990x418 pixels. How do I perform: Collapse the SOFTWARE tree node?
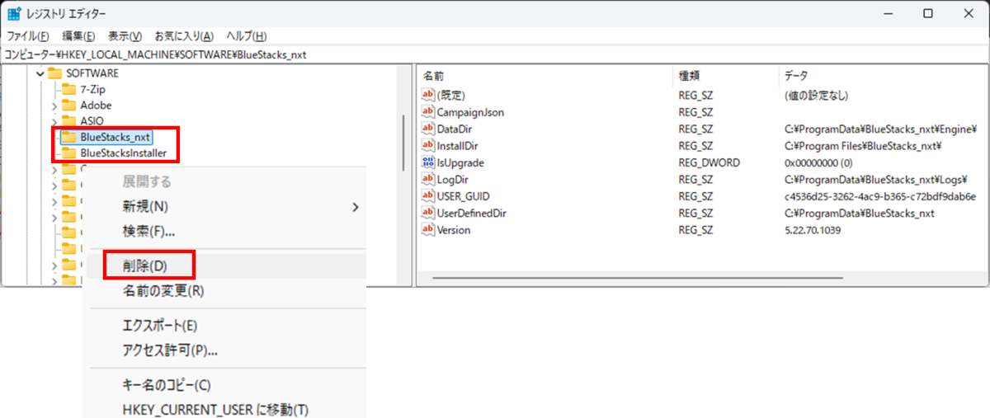click(x=40, y=73)
